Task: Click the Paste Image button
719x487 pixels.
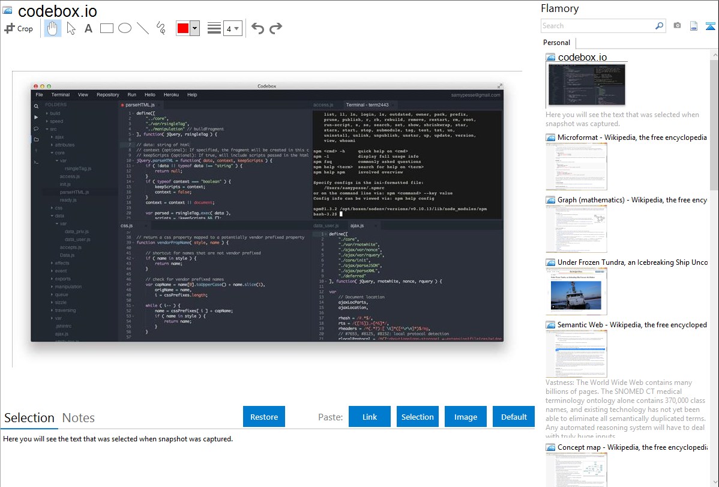Action: (x=465, y=417)
